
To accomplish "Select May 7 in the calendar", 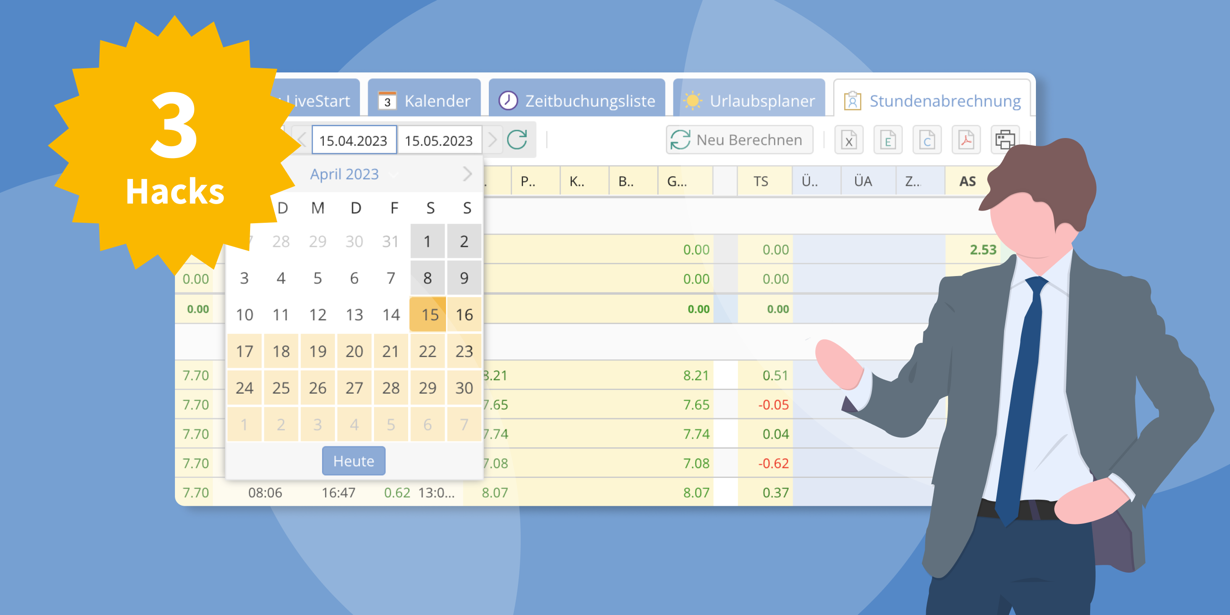I will point(464,424).
